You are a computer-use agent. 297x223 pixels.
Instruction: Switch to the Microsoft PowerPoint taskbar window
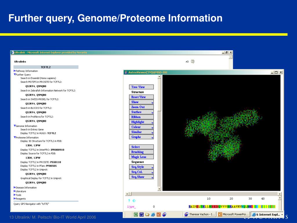233,215
